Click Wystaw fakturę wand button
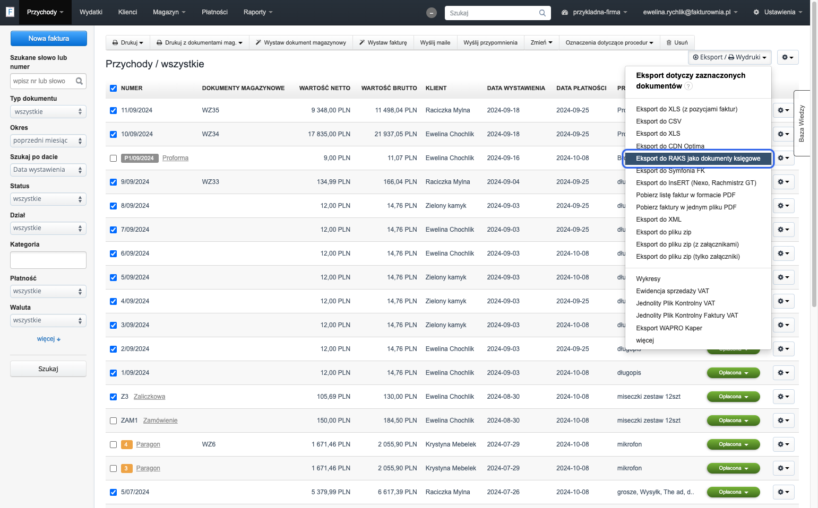This screenshot has height=508, width=818. (383, 42)
